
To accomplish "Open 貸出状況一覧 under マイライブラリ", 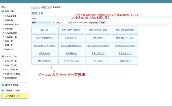I will 11,61.
